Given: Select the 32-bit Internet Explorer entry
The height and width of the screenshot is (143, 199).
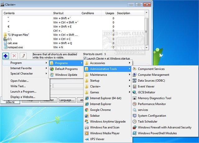Looking at the screenshot, I should [108, 104].
